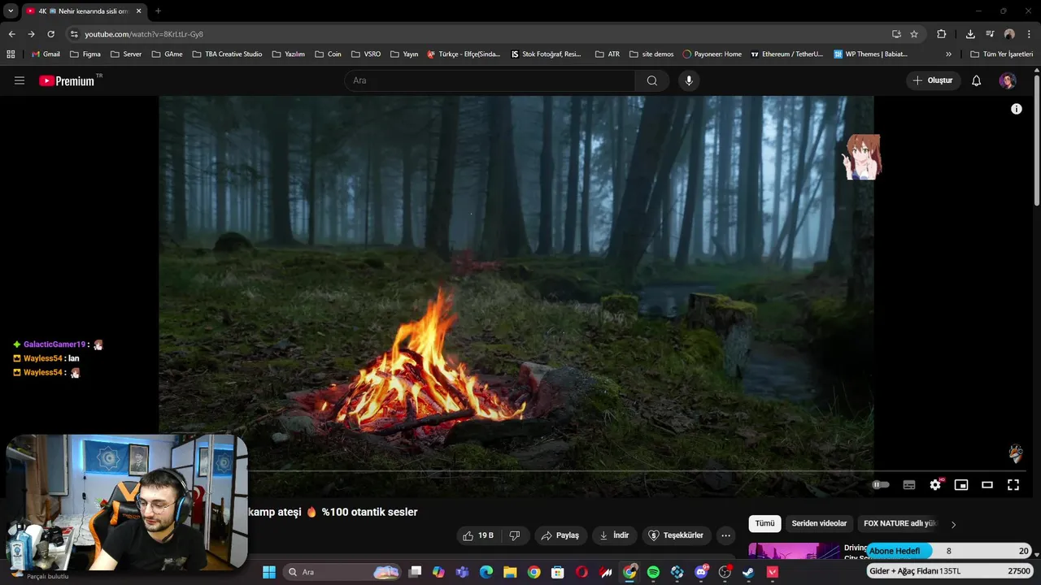Screen dimensions: 1041x585
Task: Enter fullscreen on the video
Action: [x=1013, y=485]
